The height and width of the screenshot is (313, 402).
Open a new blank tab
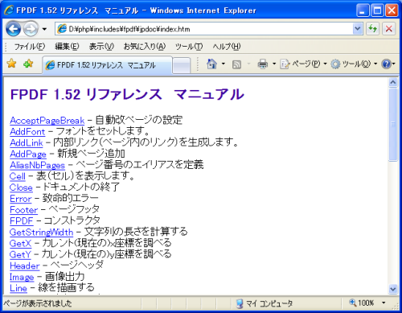[x=182, y=65]
